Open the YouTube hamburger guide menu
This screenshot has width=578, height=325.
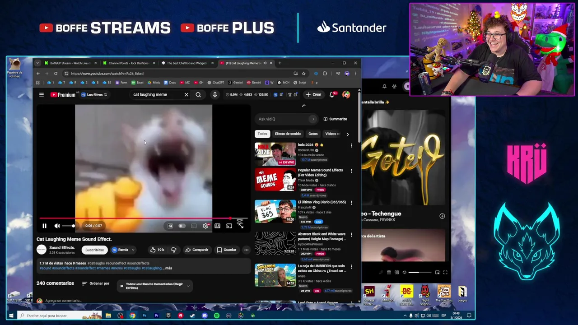(x=41, y=95)
